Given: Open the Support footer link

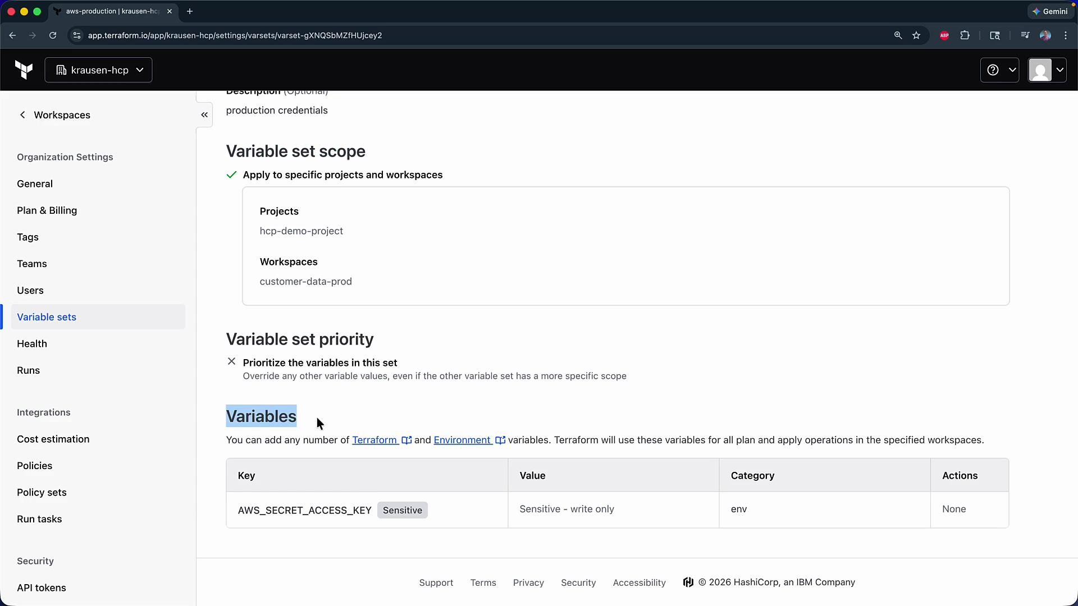Looking at the screenshot, I should [x=436, y=582].
